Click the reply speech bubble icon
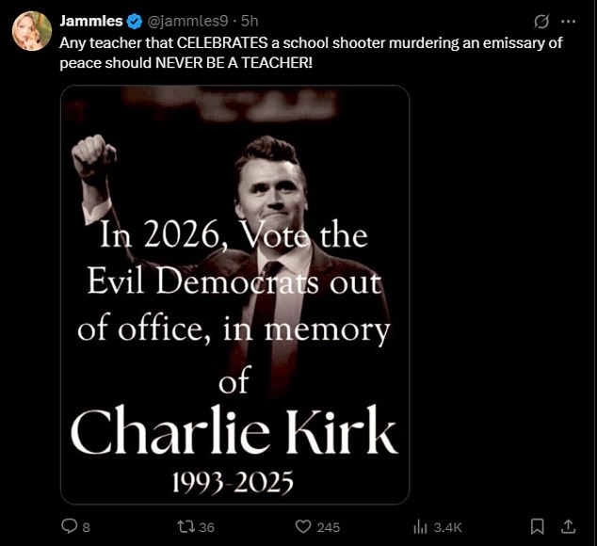This screenshot has height=546, width=597. click(70, 526)
